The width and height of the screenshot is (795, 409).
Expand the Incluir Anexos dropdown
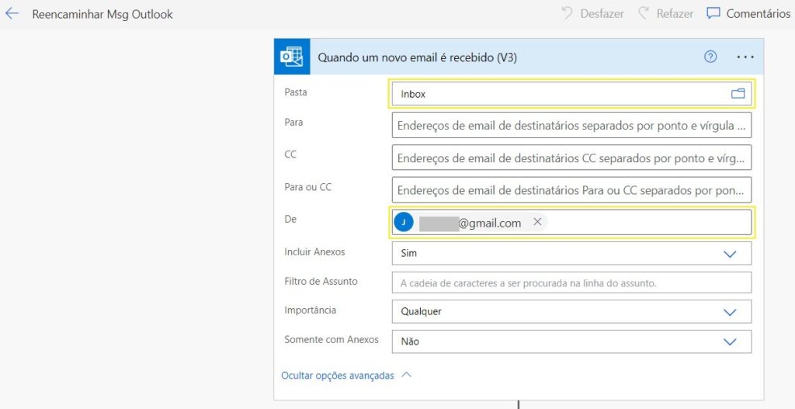pos(729,254)
